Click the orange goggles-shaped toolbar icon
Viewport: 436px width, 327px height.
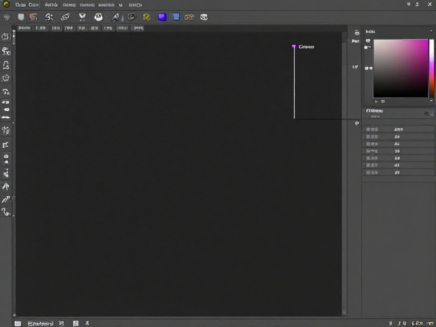point(189,17)
